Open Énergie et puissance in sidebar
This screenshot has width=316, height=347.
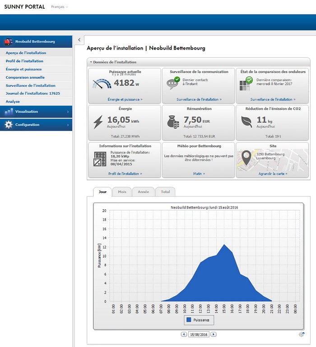pyautogui.click(x=36, y=69)
